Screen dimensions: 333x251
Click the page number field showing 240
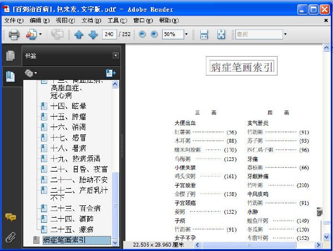click(109, 34)
